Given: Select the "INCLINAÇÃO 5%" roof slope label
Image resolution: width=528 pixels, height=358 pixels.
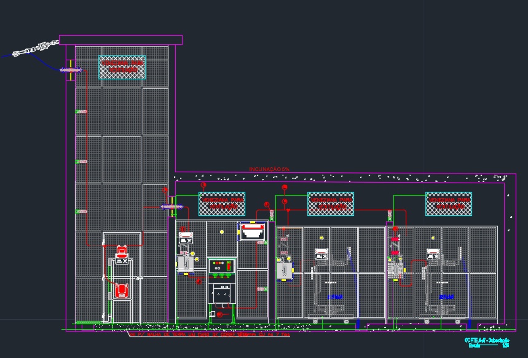Looking at the screenshot, I should pyautogui.click(x=269, y=169).
